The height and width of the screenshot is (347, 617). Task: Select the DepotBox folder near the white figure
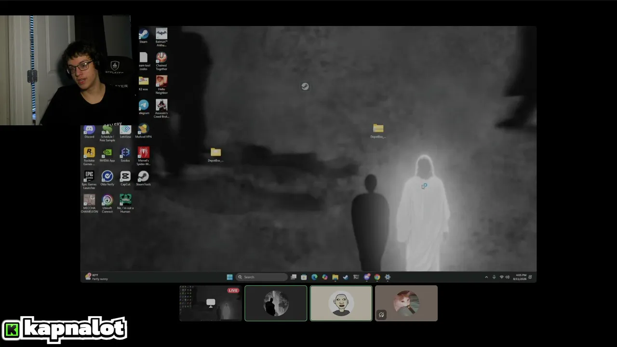[378, 131]
